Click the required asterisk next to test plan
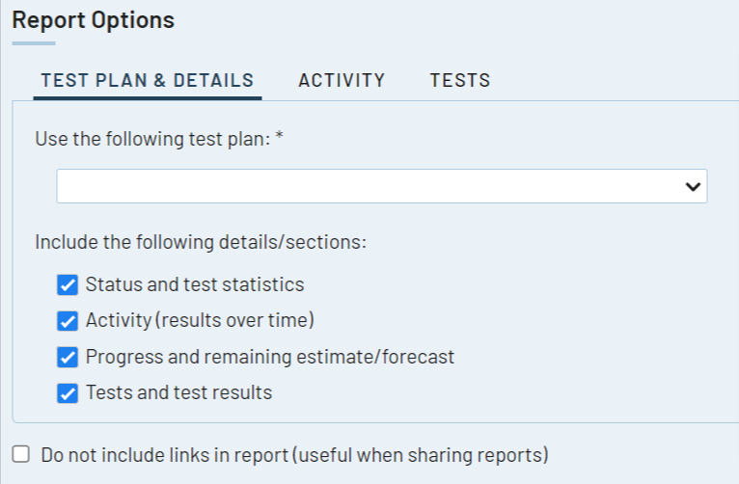739x484 pixels. 280,137
